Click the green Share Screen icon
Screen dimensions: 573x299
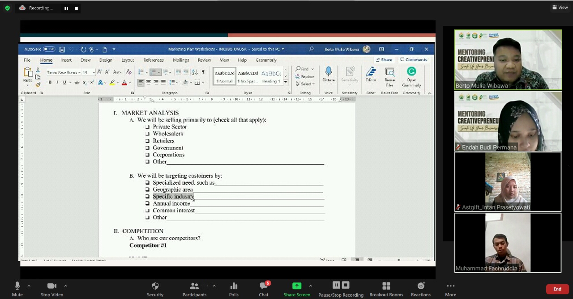[x=296, y=286]
